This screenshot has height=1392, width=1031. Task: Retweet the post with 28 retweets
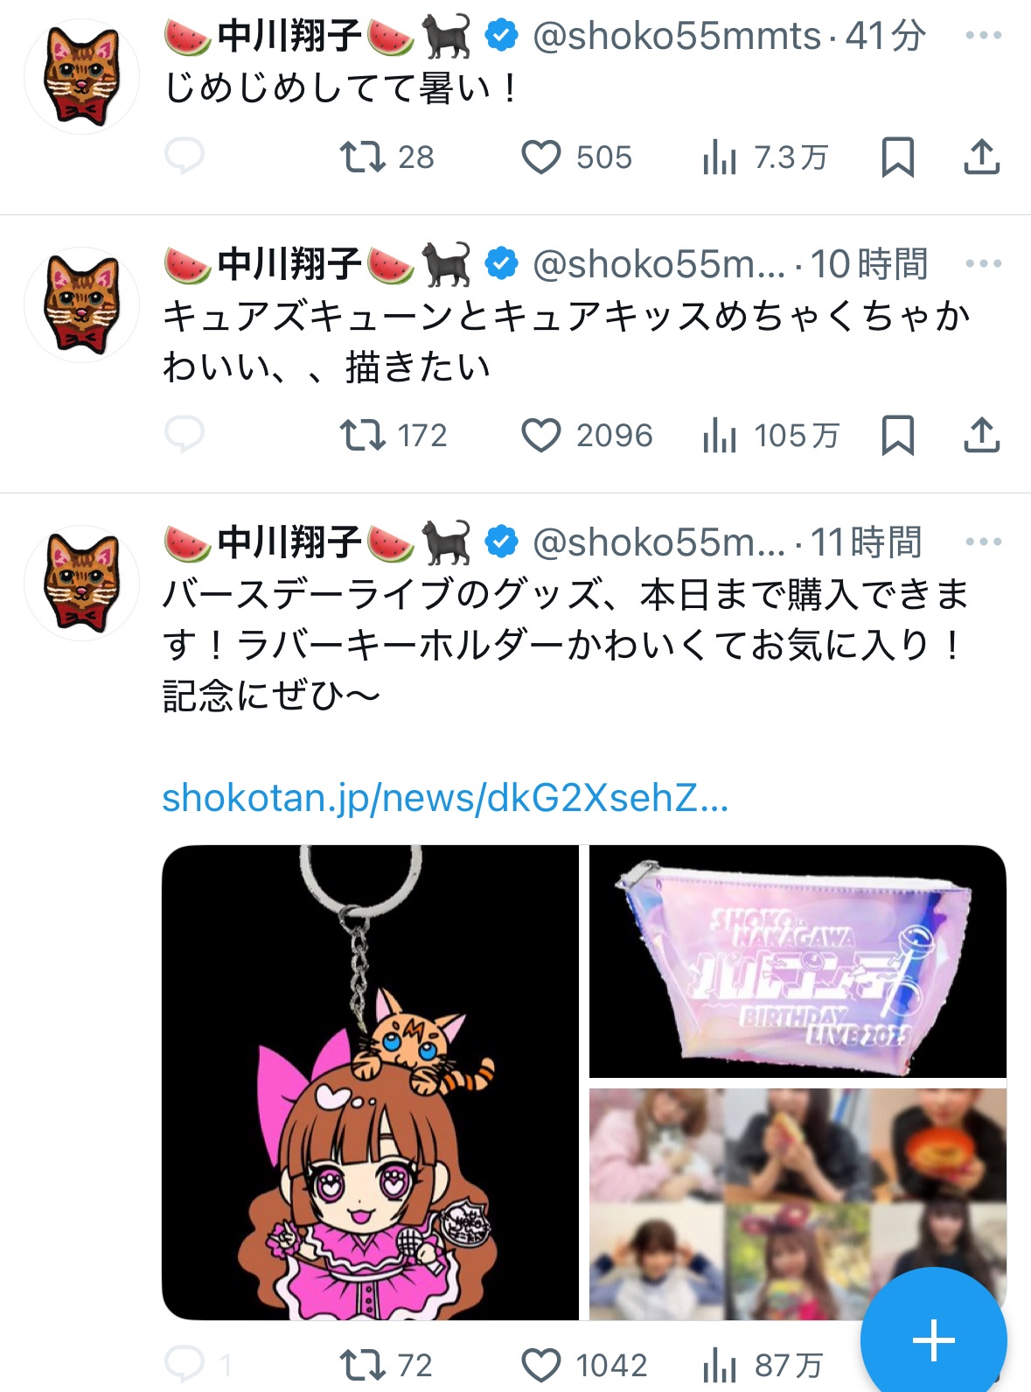[x=387, y=157]
